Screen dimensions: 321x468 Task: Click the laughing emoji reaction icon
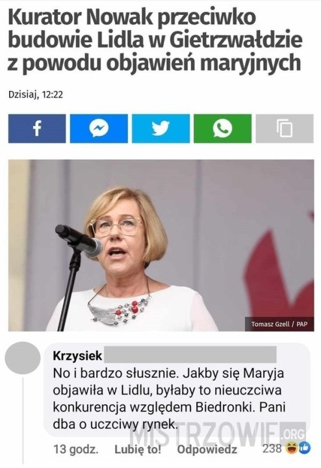[x=292, y=448]
